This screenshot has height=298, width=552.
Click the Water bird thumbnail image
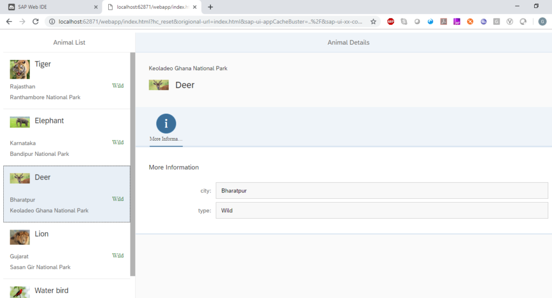(20, 292)
